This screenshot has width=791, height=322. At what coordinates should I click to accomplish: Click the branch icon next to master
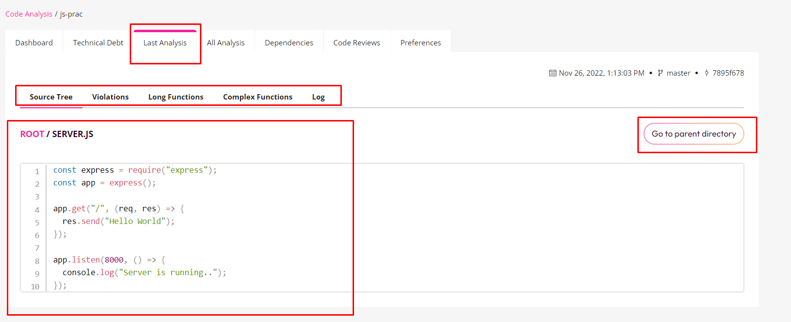click(x=660, y=73)
